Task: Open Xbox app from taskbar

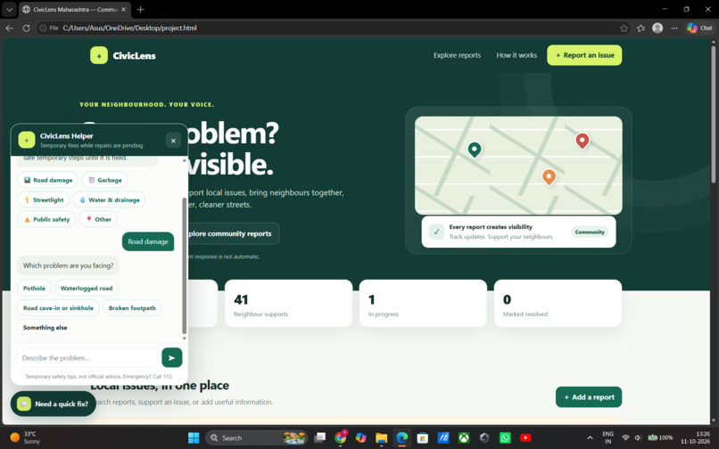Action: click(x=464, y=438)
